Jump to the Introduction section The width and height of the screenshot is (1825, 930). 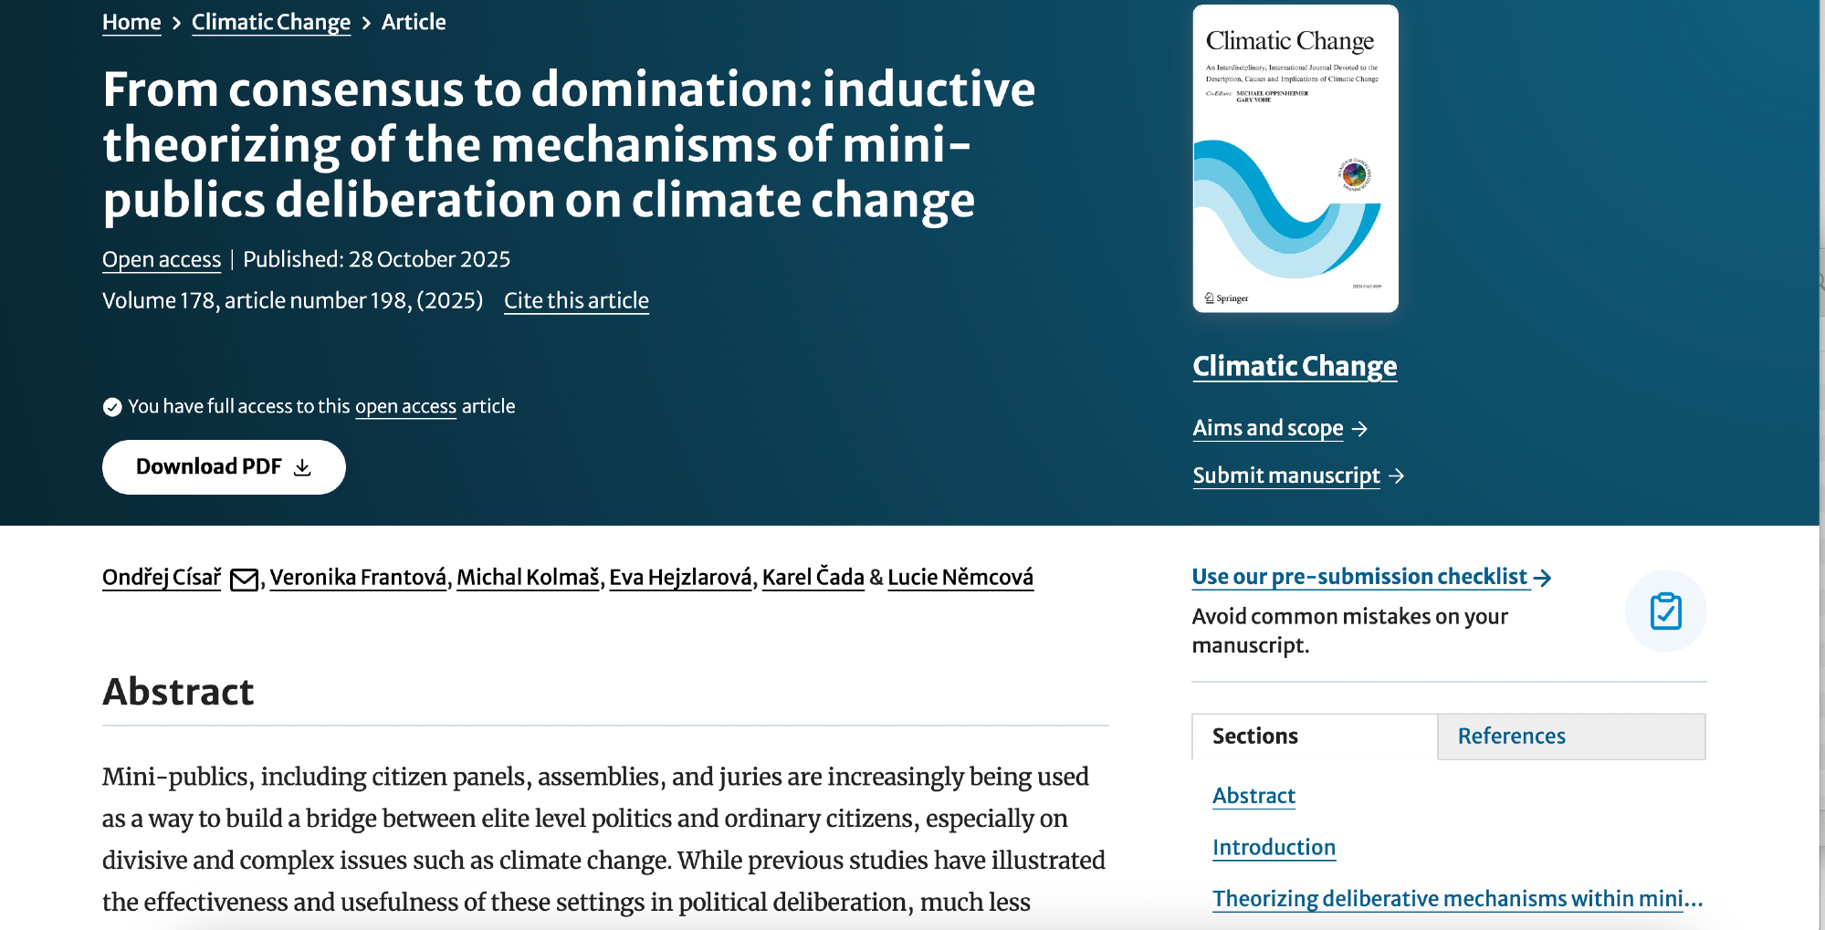[1274, 848]
